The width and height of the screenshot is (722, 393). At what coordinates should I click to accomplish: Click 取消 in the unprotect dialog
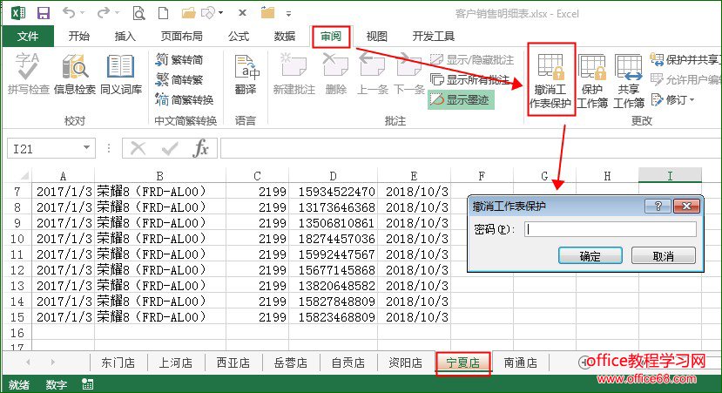point(663,255)
